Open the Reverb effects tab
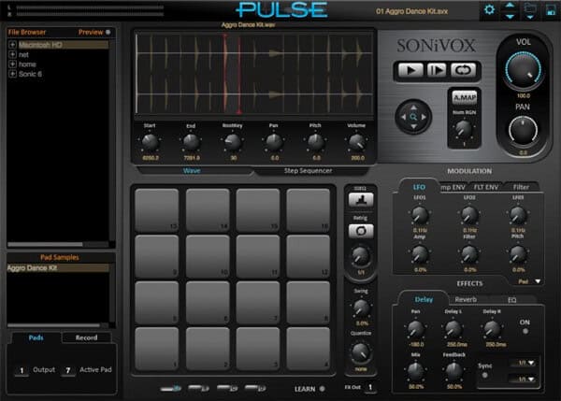The width and height of the screenshot is (561, 401). pyautogui.click(x=466, y=299)
